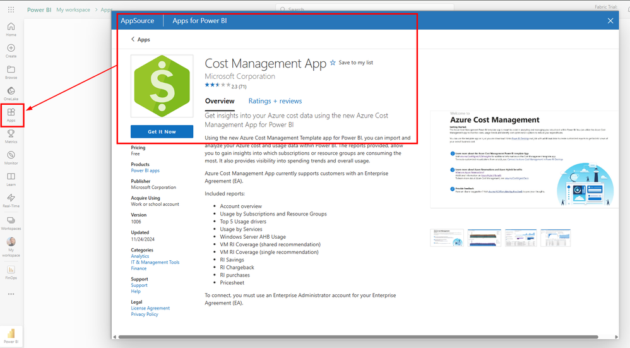Select the Overview tab
The image size is (630, 348).
(220, 101)
